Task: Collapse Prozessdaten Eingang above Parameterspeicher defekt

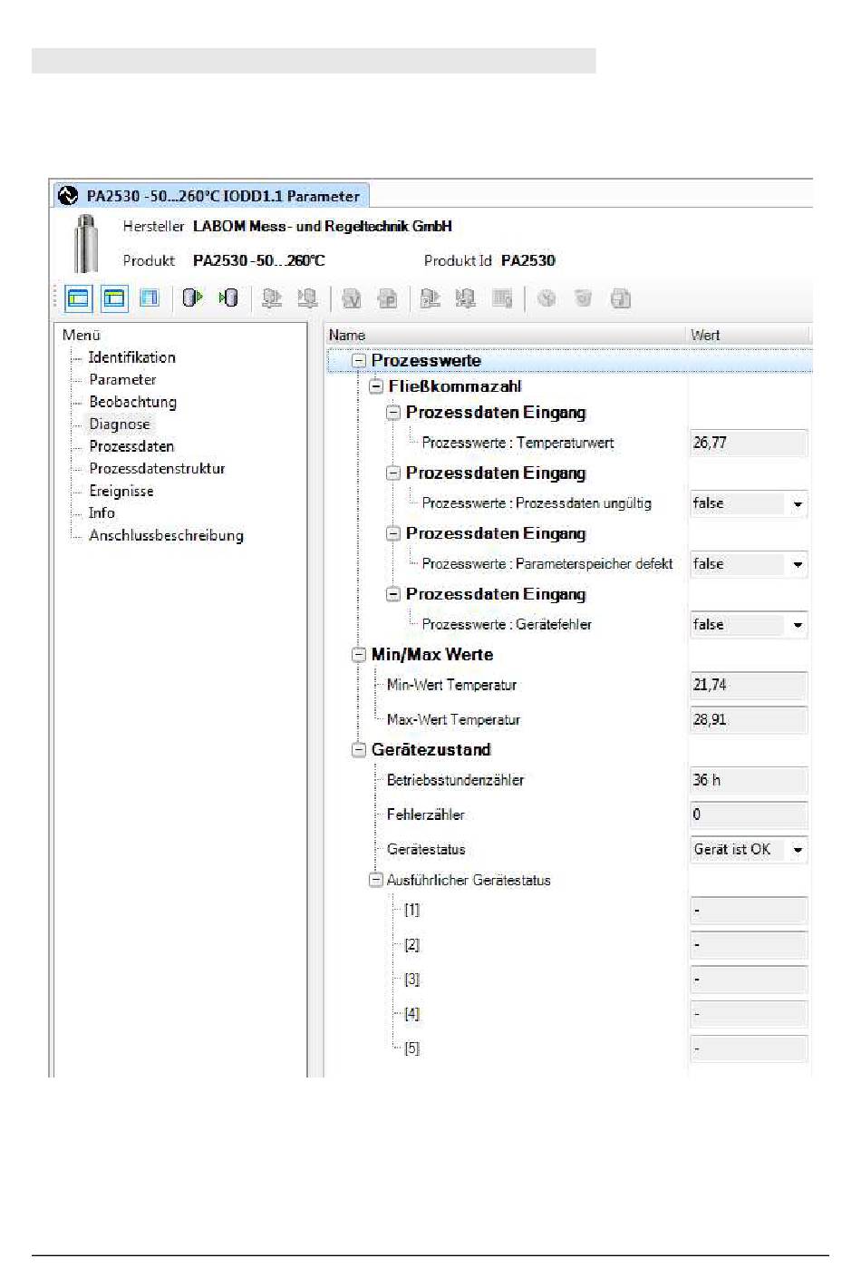Action: tap(393, 533)
